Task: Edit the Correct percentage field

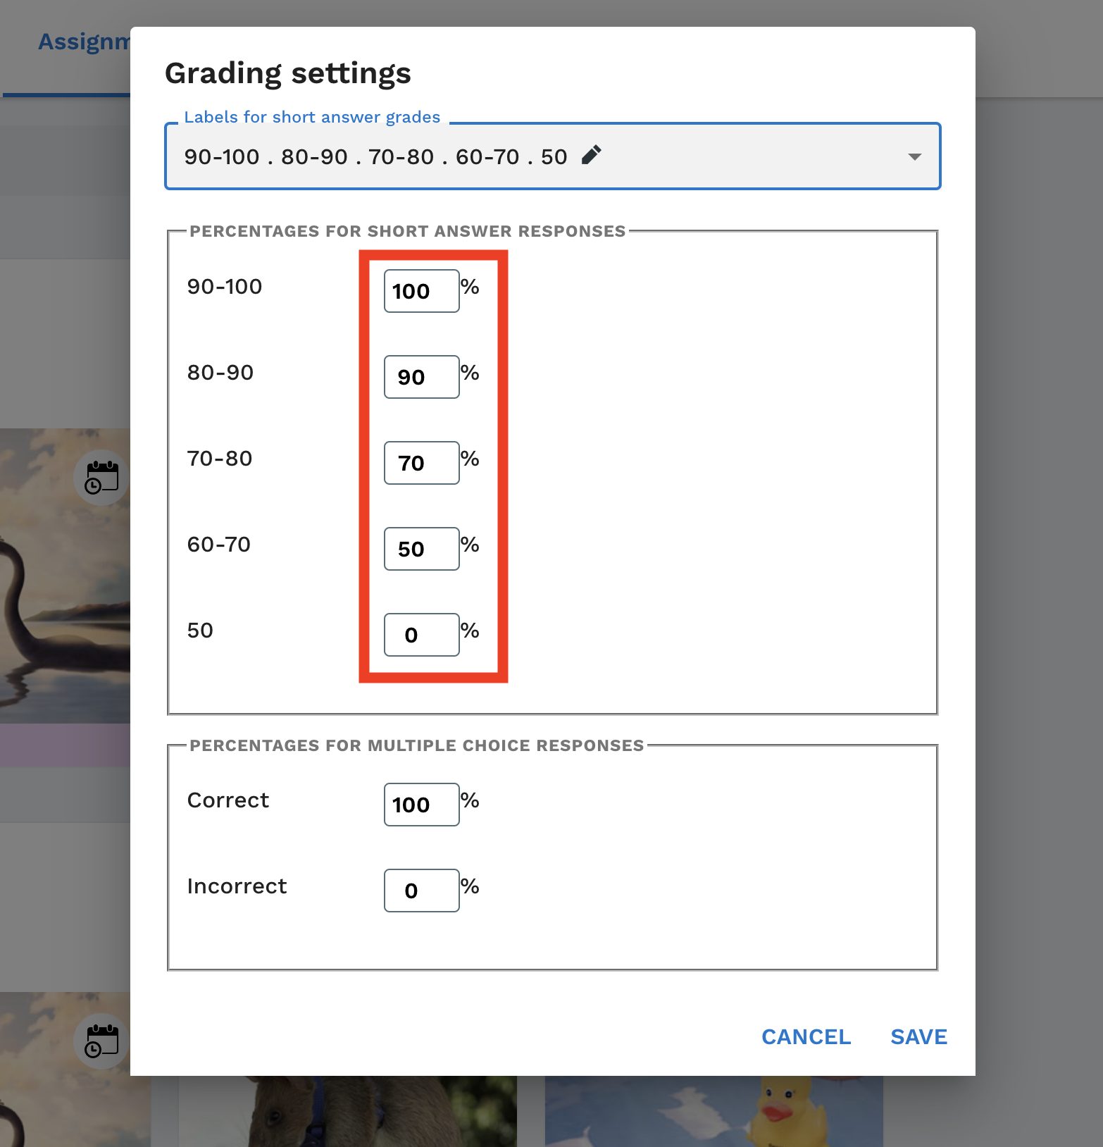Action: pos(421,805)
